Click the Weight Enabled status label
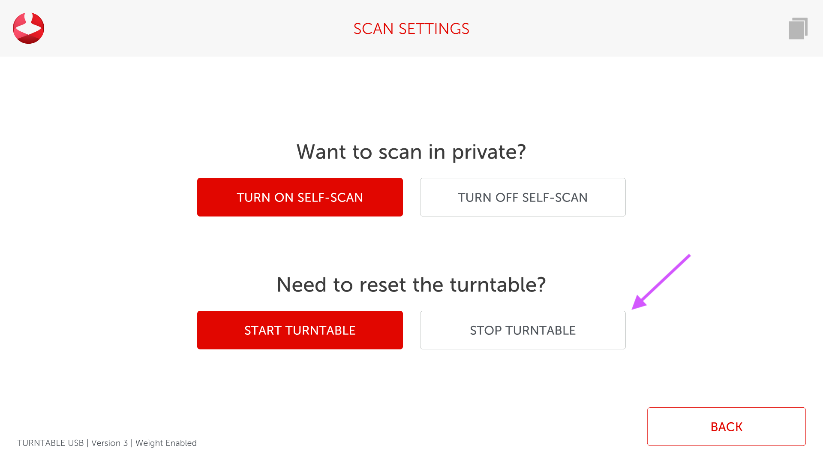This screenshot has width=823, height=463. point(166,443)
